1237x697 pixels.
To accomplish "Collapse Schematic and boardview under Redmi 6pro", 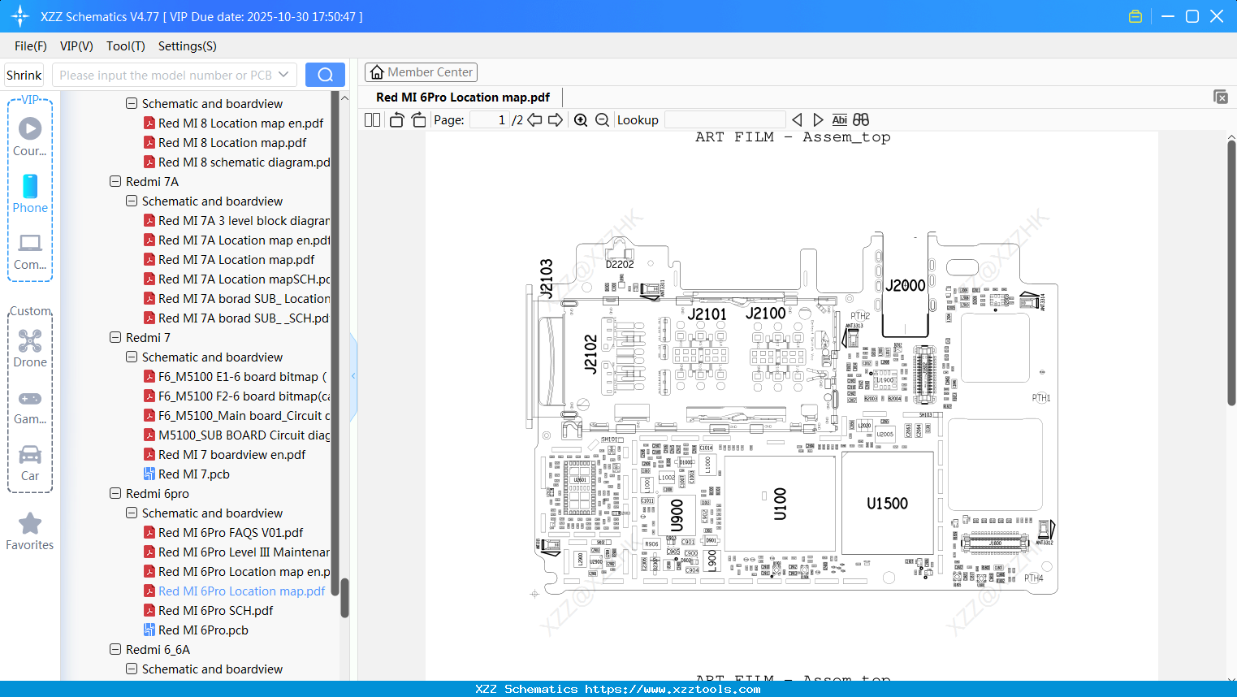I will (x=131, y=513).
